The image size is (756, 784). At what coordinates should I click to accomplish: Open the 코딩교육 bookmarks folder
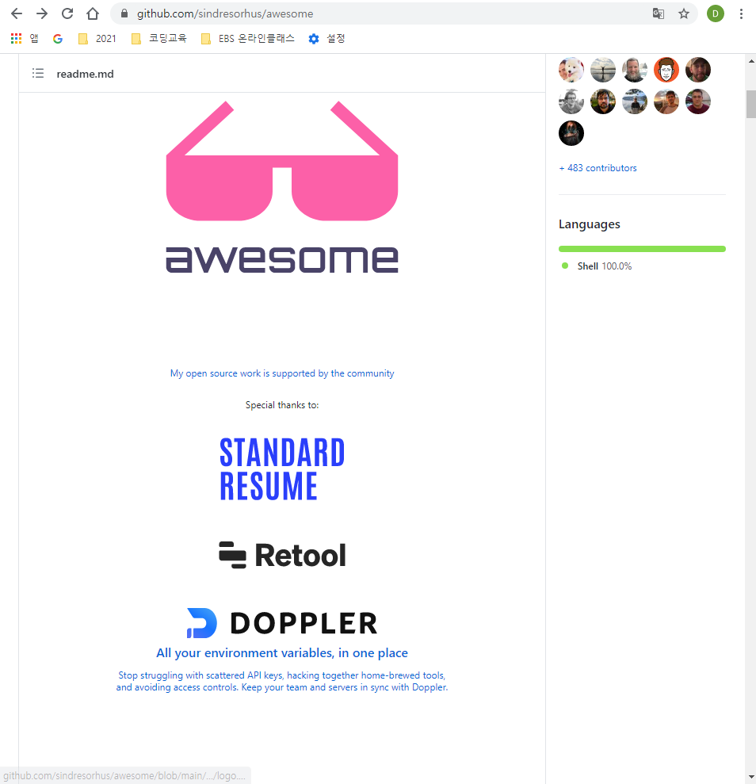pyautogui.click(x=159, y=39)
